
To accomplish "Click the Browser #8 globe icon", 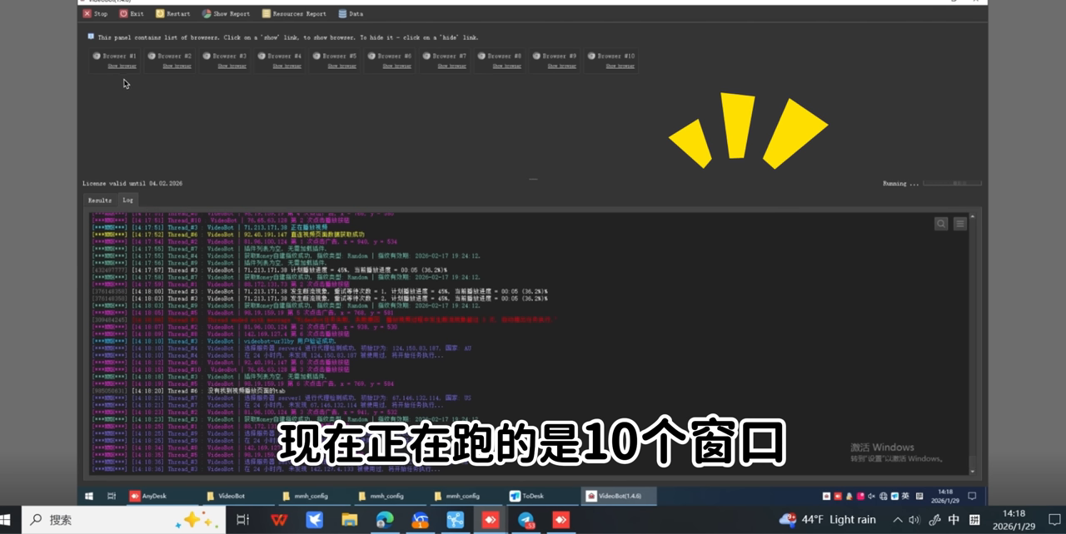I will tap(482, 56).
